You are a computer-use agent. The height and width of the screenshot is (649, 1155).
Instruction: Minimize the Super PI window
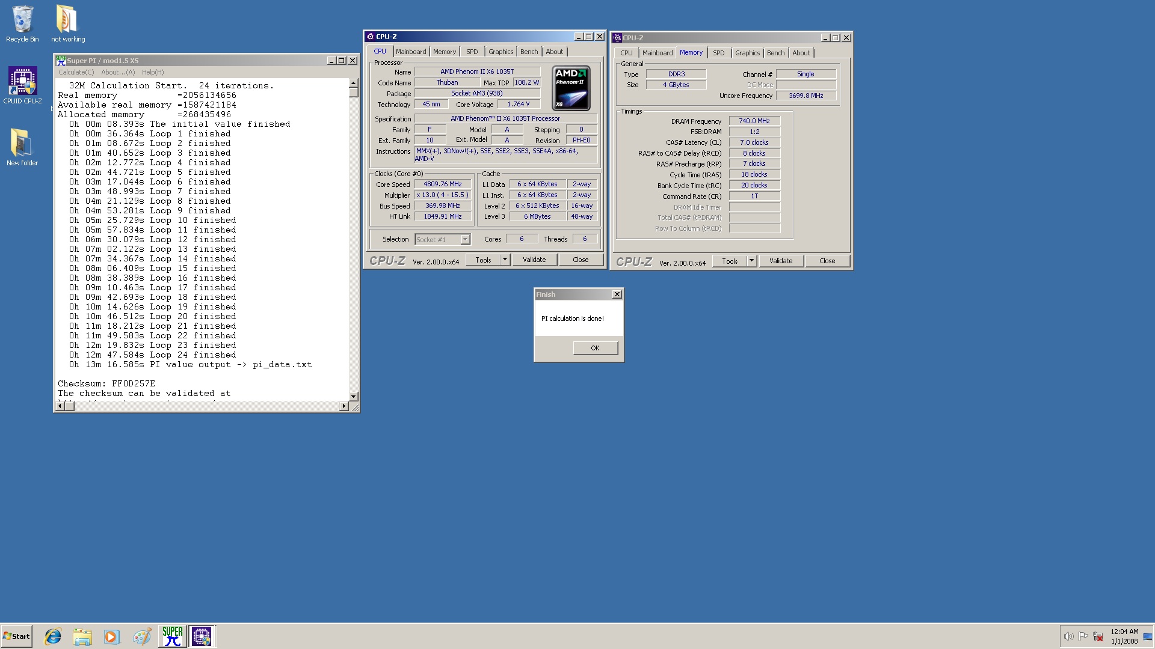331,61
